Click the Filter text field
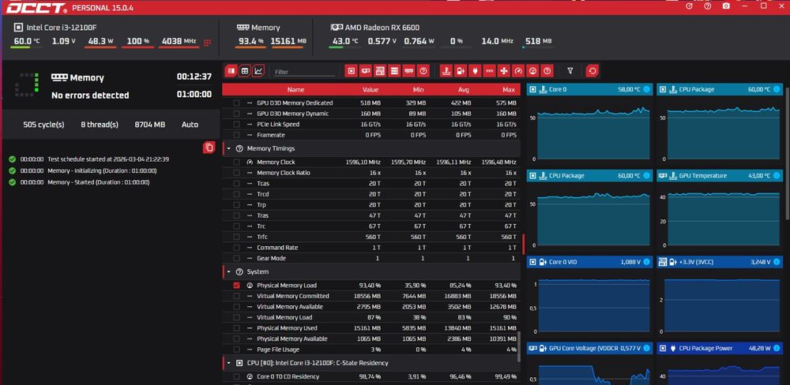 tap(304, 72)
